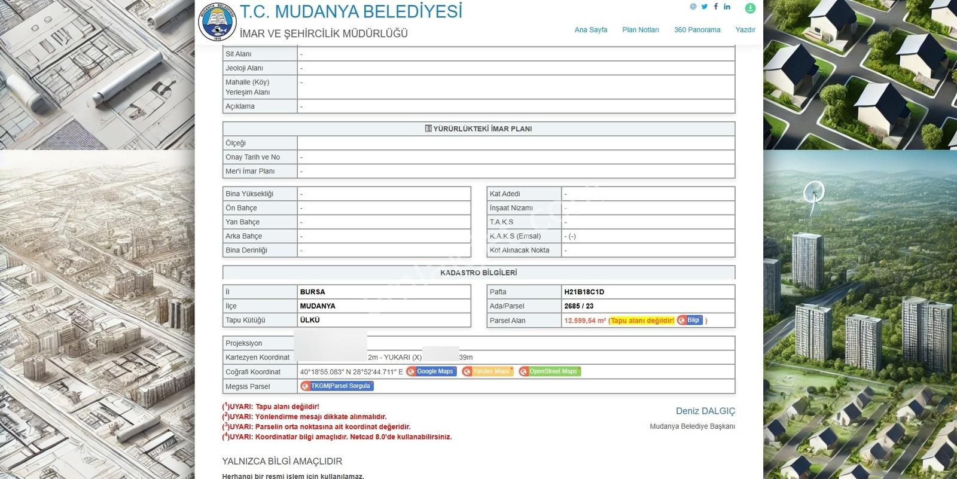Click the green download icon
The height and width of the screenshot is (479, 957).
[750, 8]
